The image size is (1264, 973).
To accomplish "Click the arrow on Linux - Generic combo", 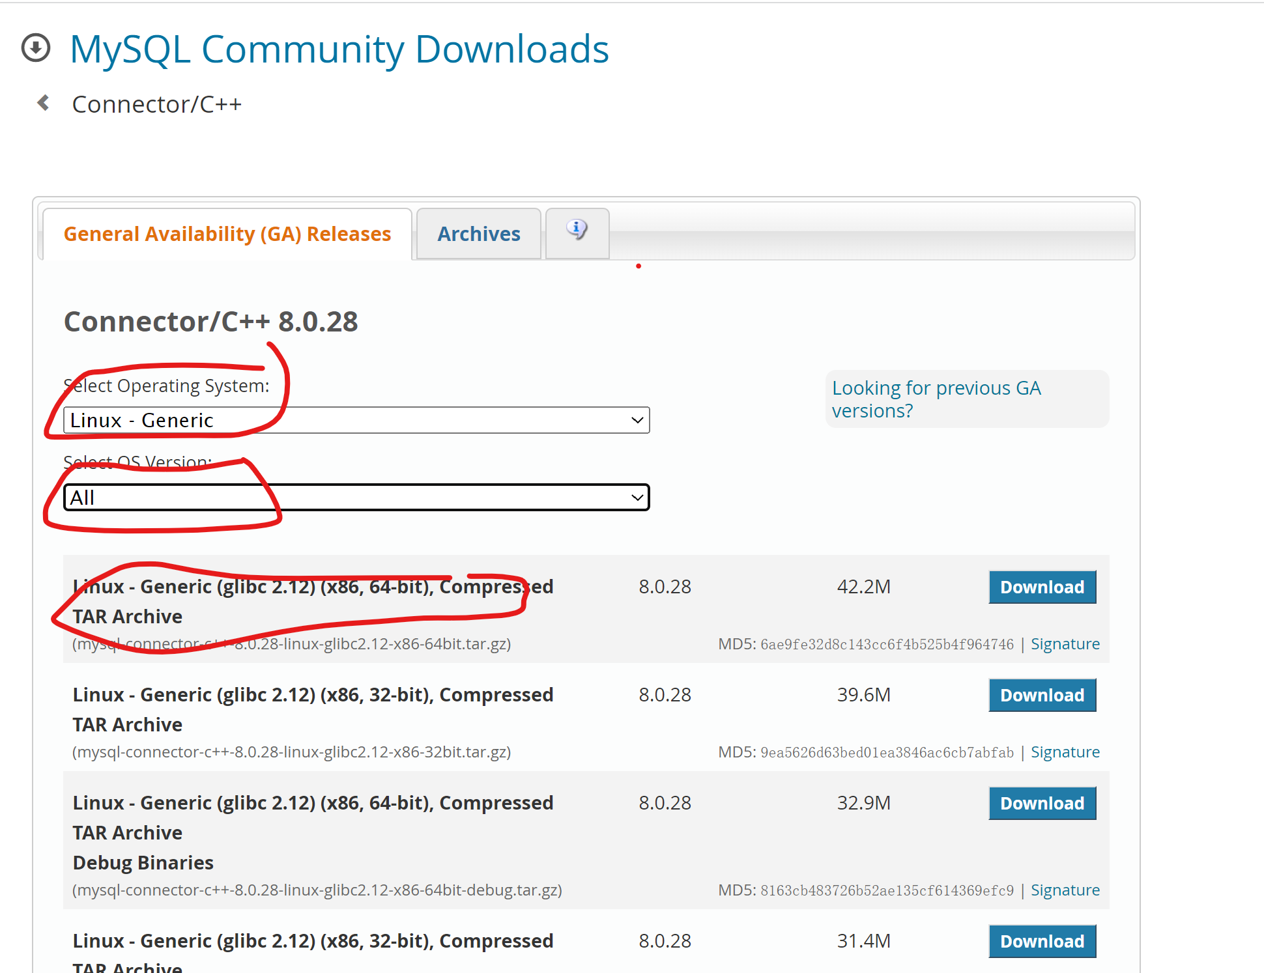I will (x=637, y=420).
